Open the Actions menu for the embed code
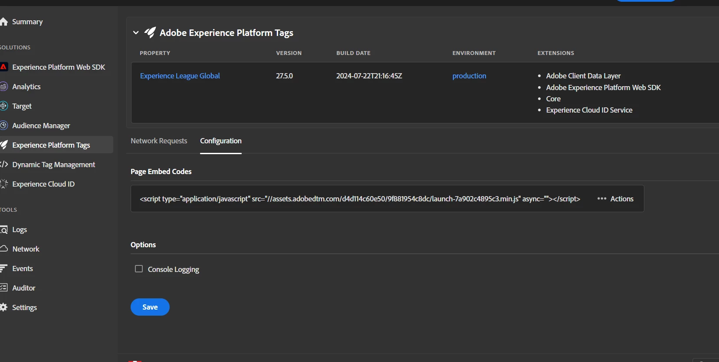 coord(615,199)
